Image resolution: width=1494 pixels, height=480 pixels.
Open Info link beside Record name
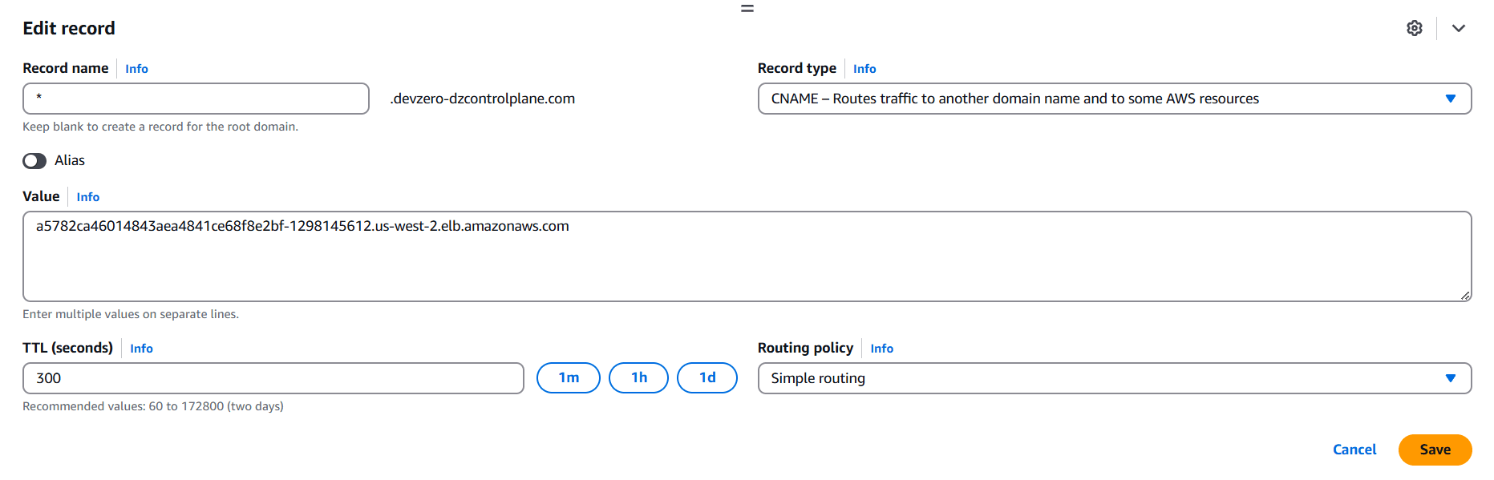point(136,69)
